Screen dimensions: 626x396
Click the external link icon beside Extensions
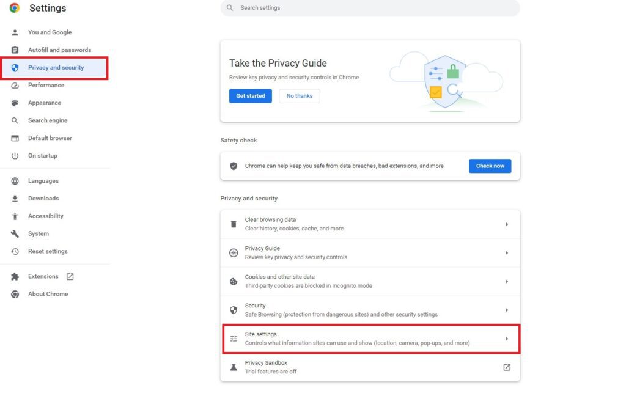coord(70,276)
